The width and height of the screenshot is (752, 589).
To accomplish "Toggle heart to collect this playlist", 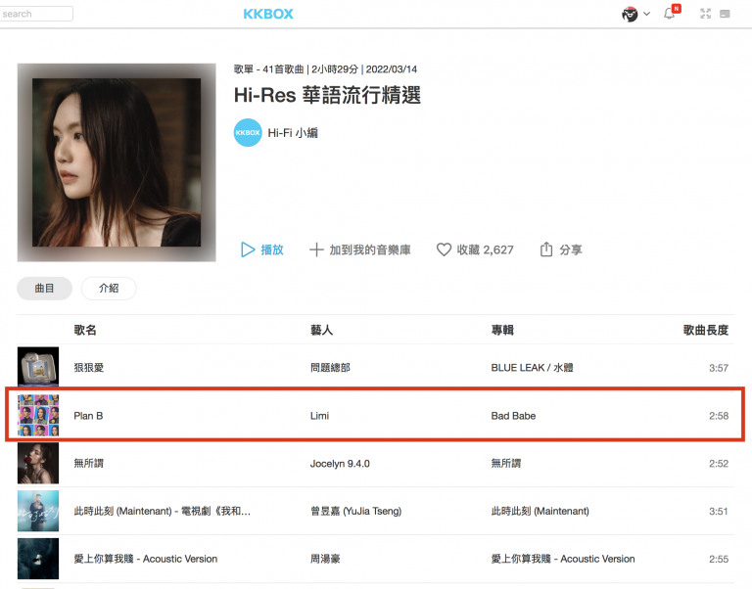I will tap(444, 249).
